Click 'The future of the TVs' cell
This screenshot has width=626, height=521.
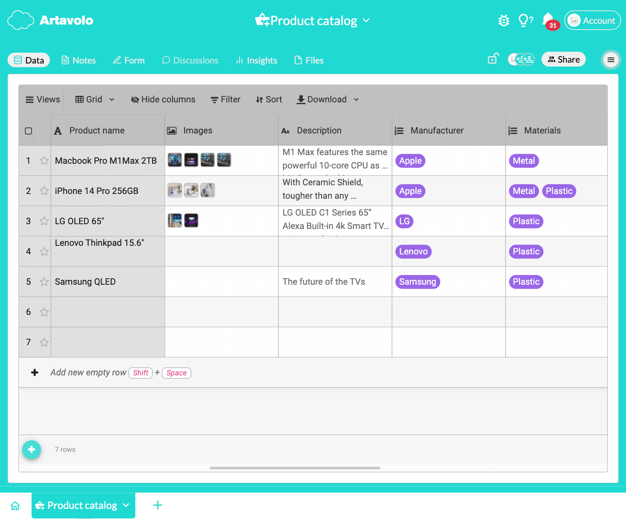(x=335, y=282)
